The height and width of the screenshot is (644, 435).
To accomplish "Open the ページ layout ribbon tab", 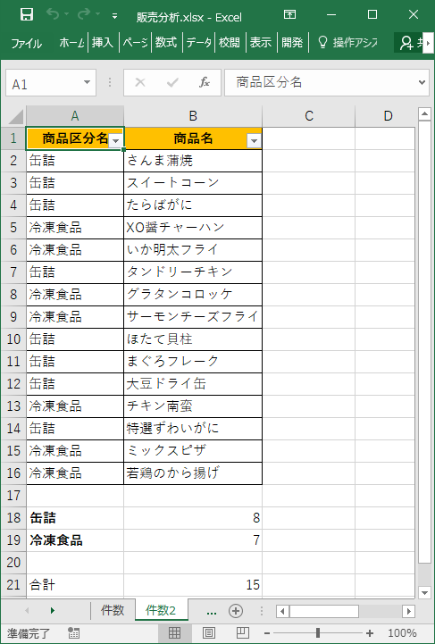I will (x=135, y=43).
